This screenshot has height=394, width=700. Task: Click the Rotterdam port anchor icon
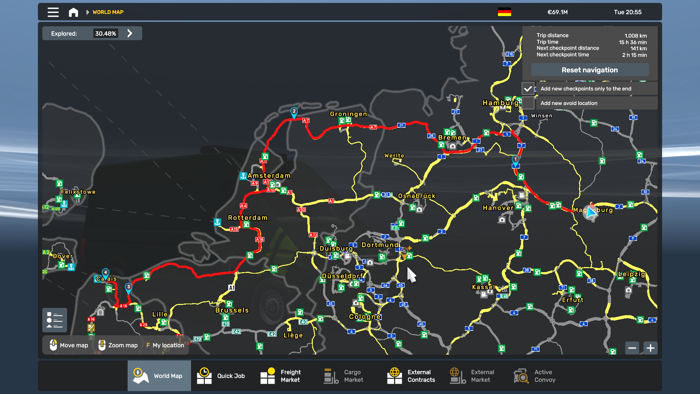pyautogui.click(x=217, y=222)
